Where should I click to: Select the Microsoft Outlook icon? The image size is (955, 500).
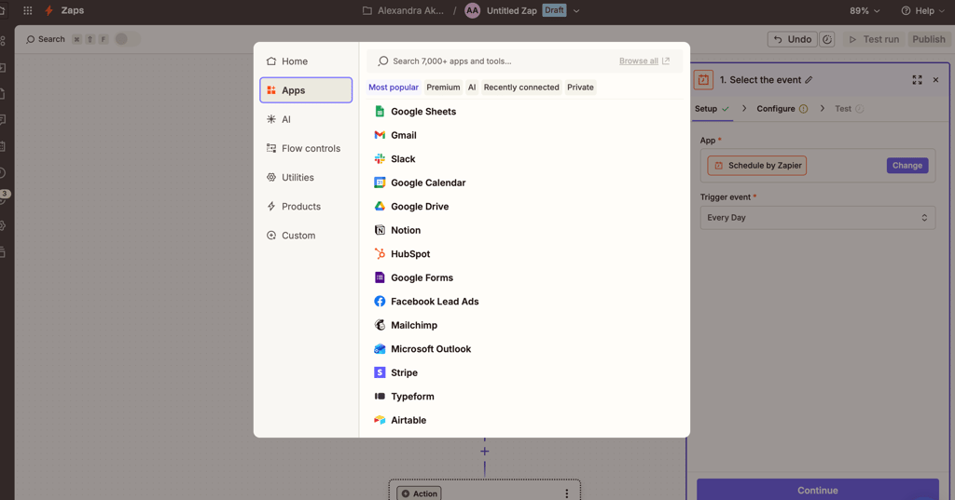click(x=380, y=348)
